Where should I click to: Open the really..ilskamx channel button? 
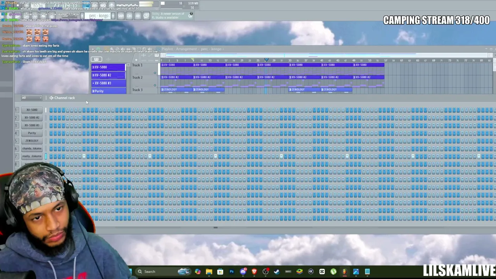point(32,156)
